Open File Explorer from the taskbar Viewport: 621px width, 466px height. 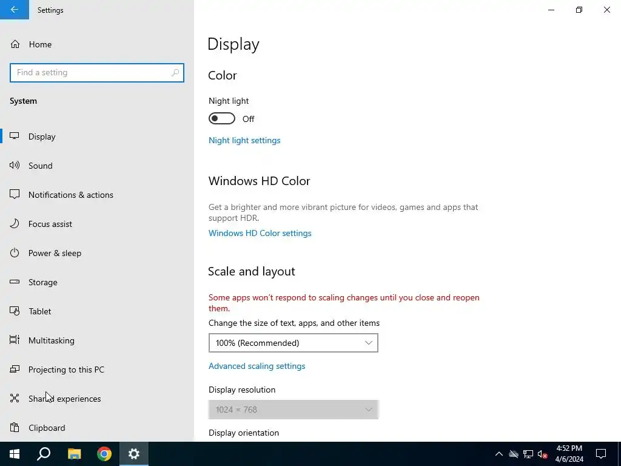click(74, 454)
